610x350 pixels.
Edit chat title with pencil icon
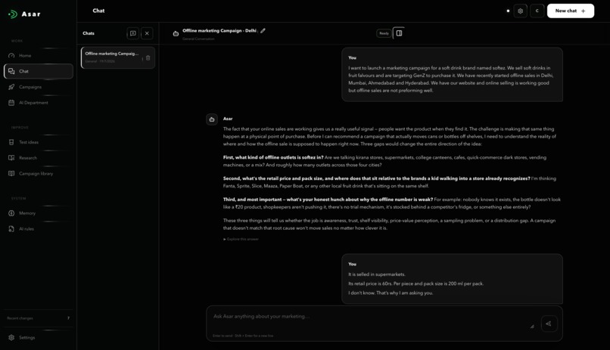[263, 31]
